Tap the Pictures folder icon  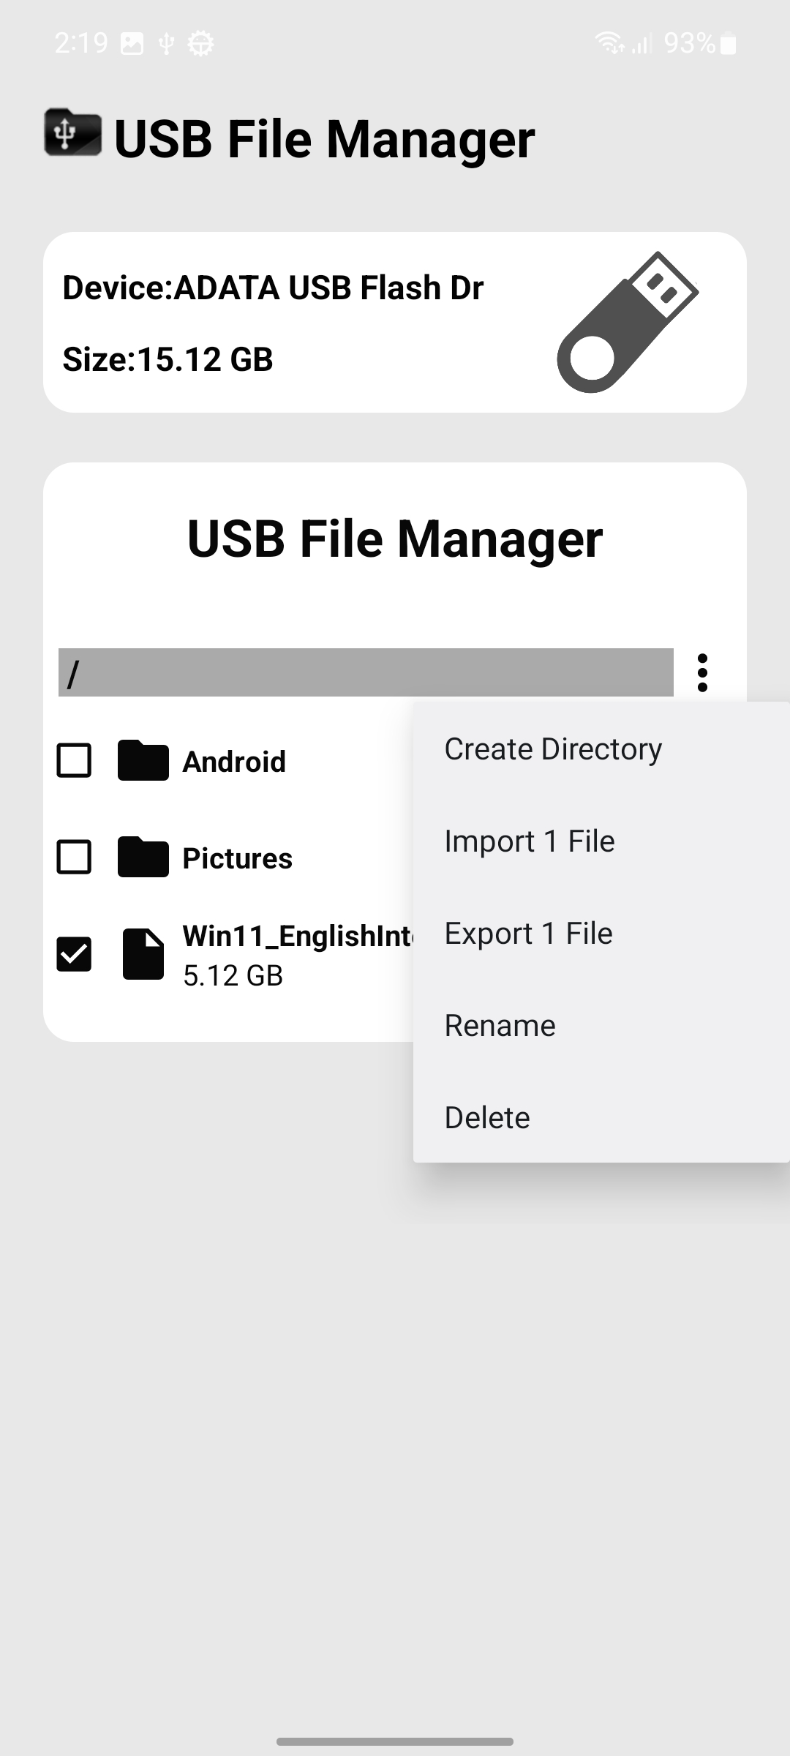tap(143, 857)
